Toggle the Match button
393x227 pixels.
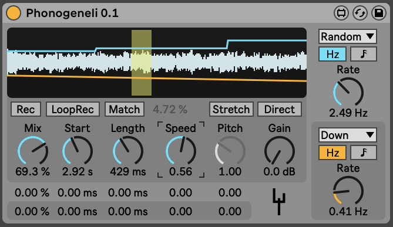(125, 109)
